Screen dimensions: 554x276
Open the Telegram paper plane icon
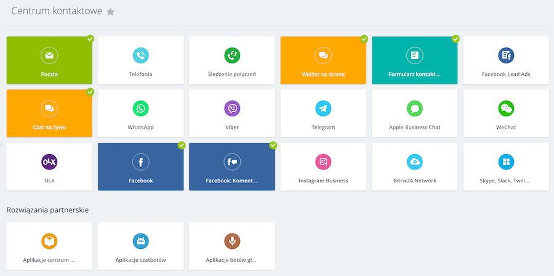[323, 108]
